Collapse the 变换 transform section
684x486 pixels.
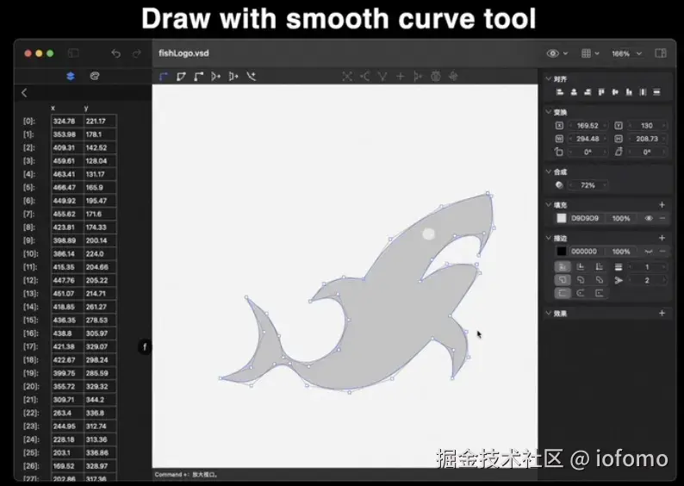pyautogui.click(x=548, y=112)
